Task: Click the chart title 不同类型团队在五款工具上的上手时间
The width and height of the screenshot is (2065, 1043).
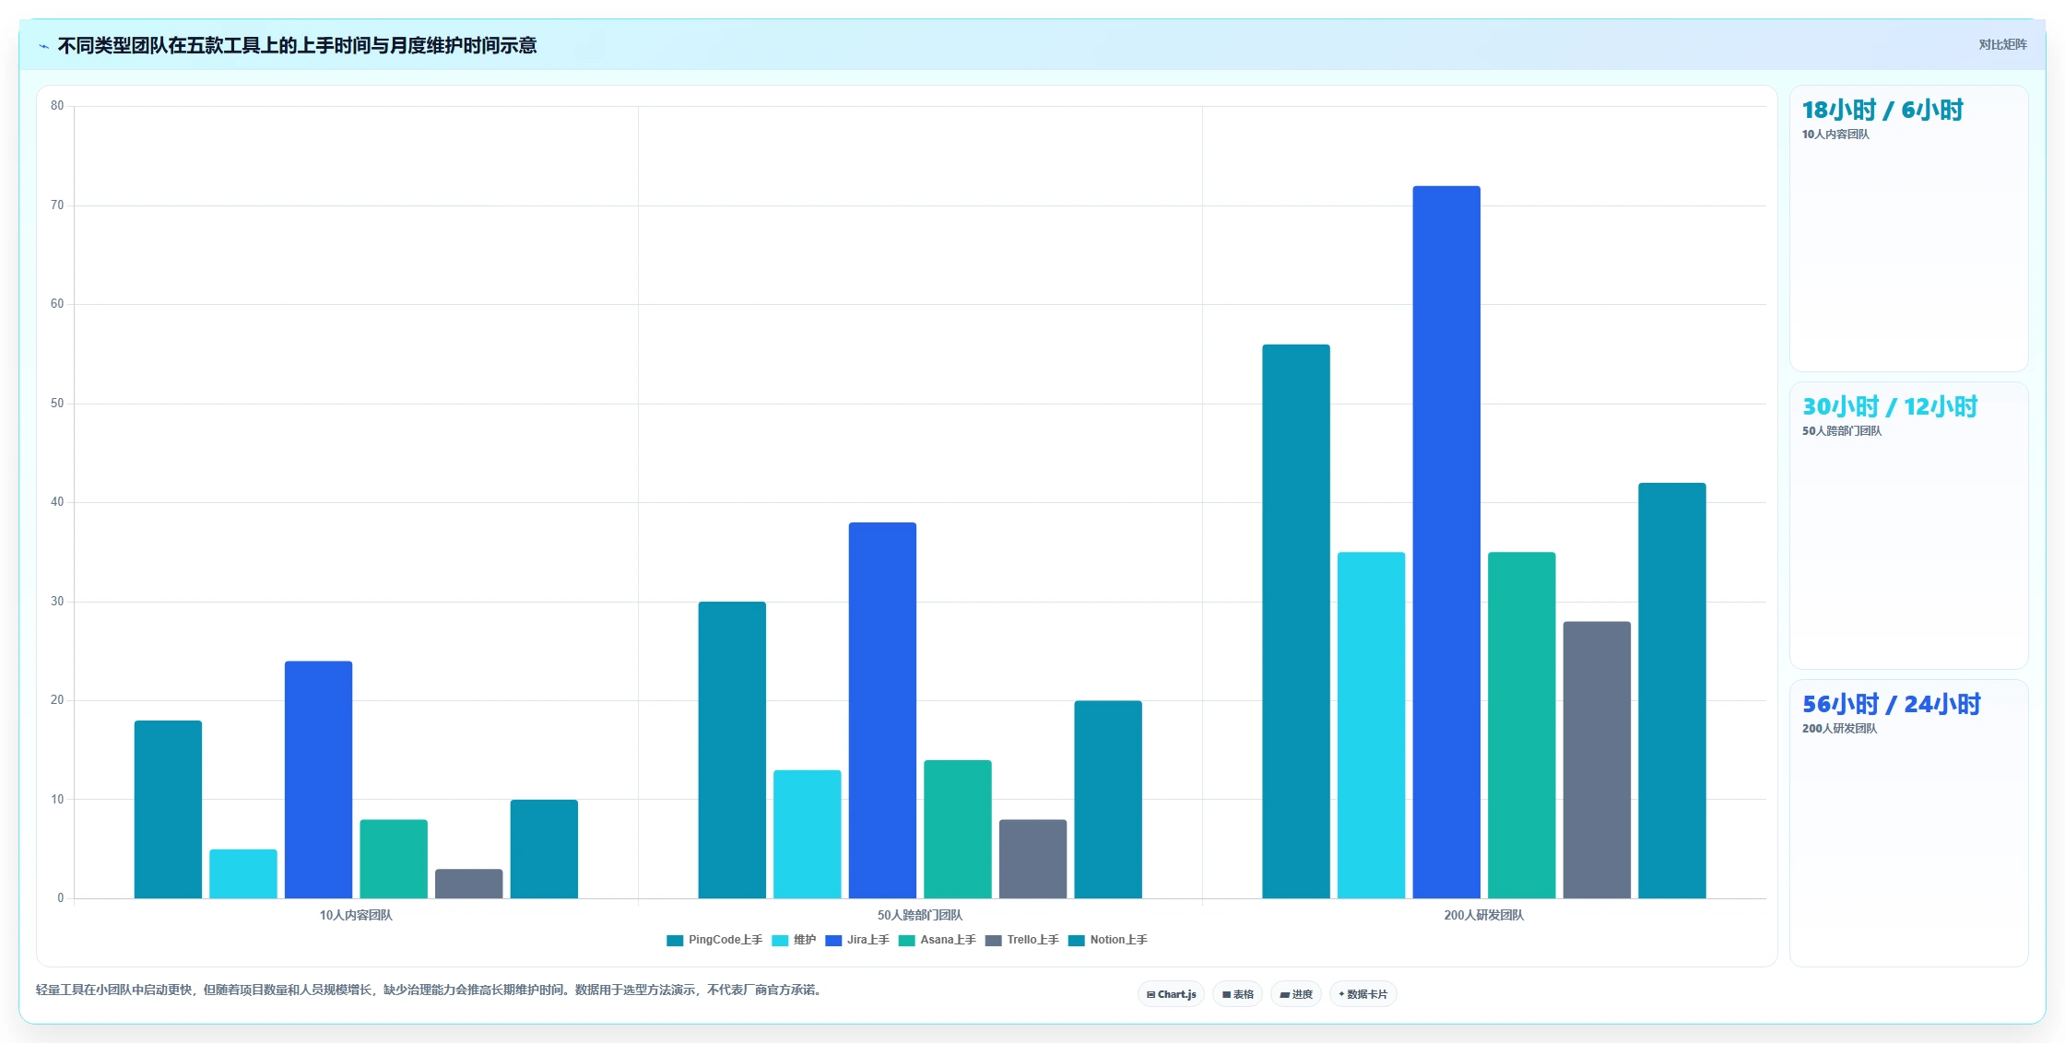Action: pos(297,45)
